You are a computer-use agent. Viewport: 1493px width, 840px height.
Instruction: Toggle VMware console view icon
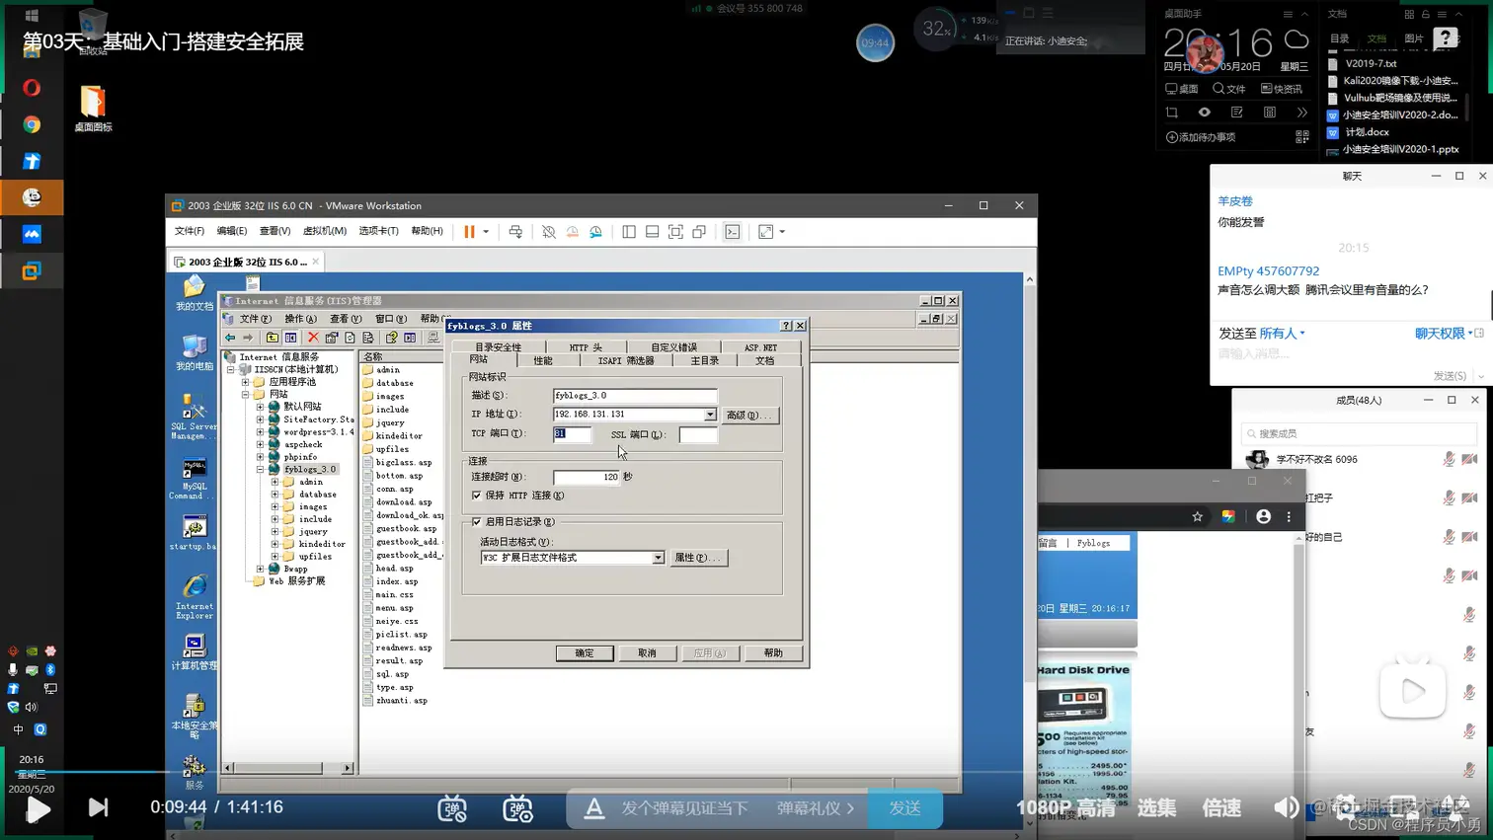coord(732,232)
